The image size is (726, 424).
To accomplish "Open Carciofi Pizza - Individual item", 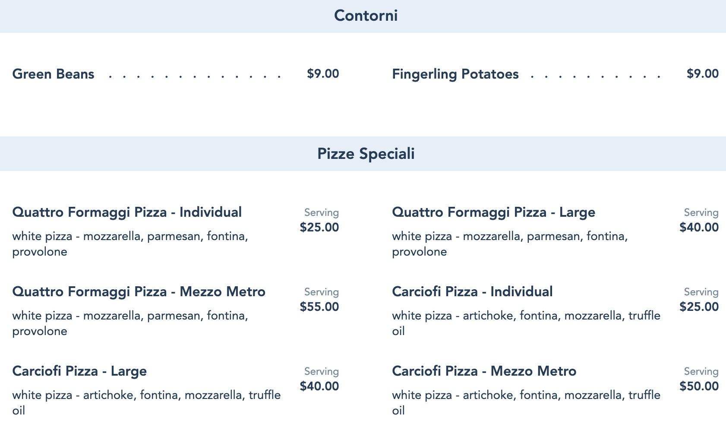I will pos(472,292).
